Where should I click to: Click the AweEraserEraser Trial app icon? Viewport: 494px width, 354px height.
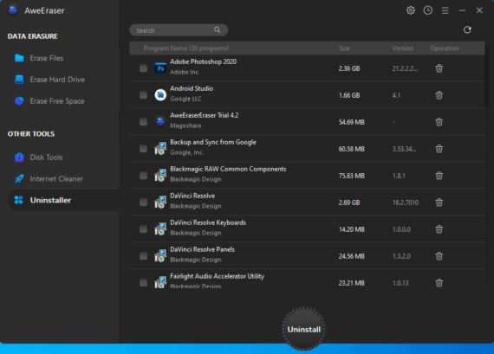pyautogui.click(x=160, y=121)
